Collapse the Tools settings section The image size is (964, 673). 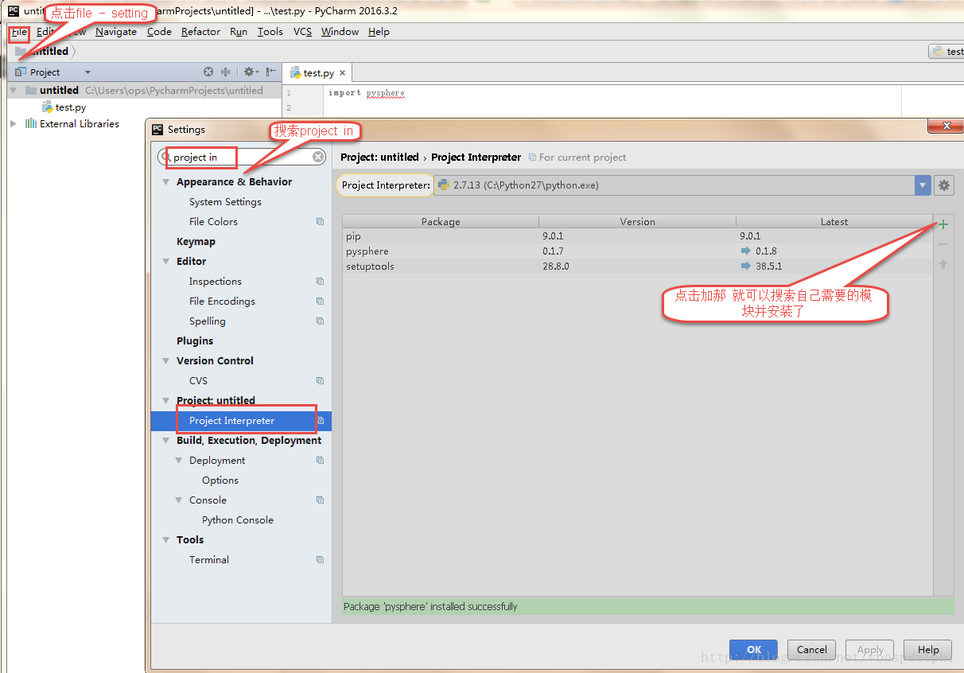tap(166, 540)
